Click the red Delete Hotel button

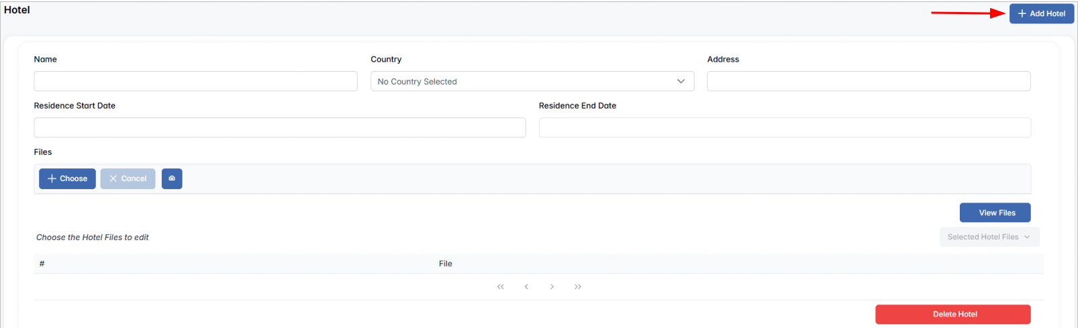click(x=952, y=314)
